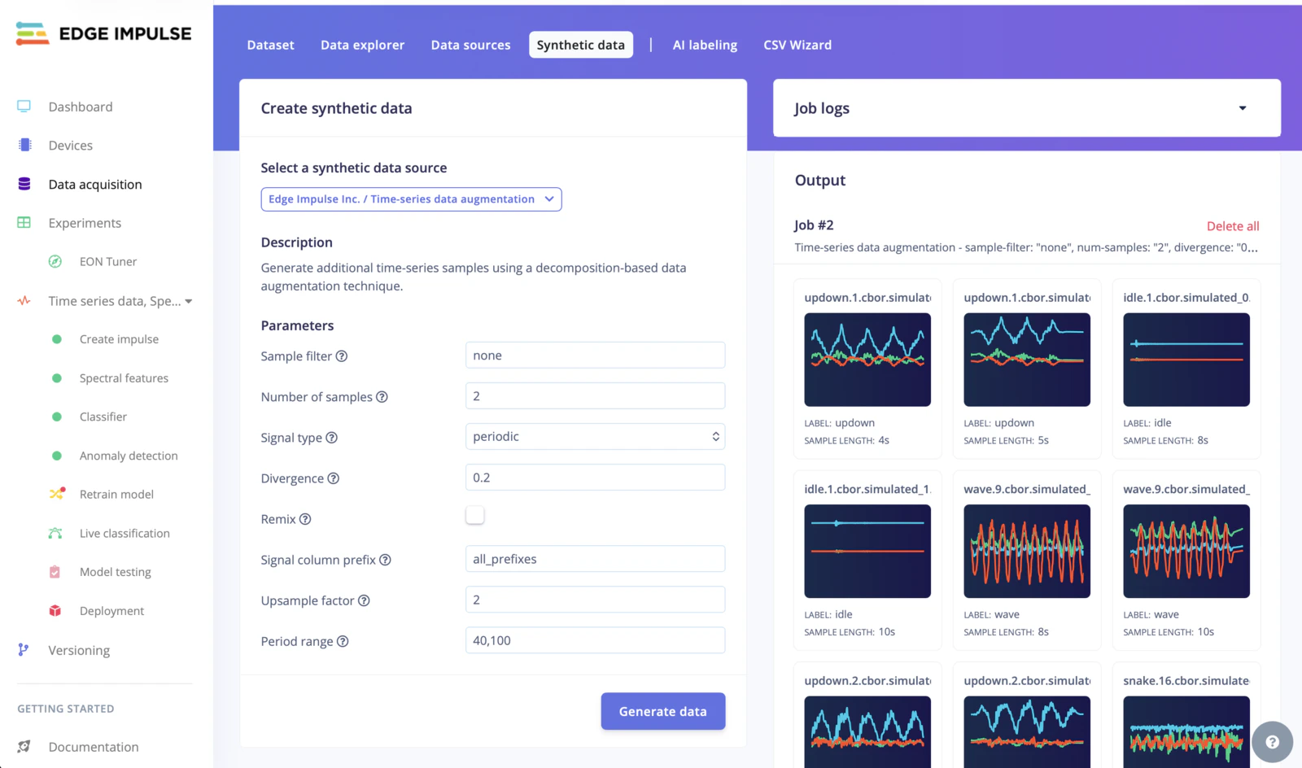The image size is (1302, 768).
Task: Open the updown.1 sample thumbnail with 5s length
Action: tap(1027, 360)
